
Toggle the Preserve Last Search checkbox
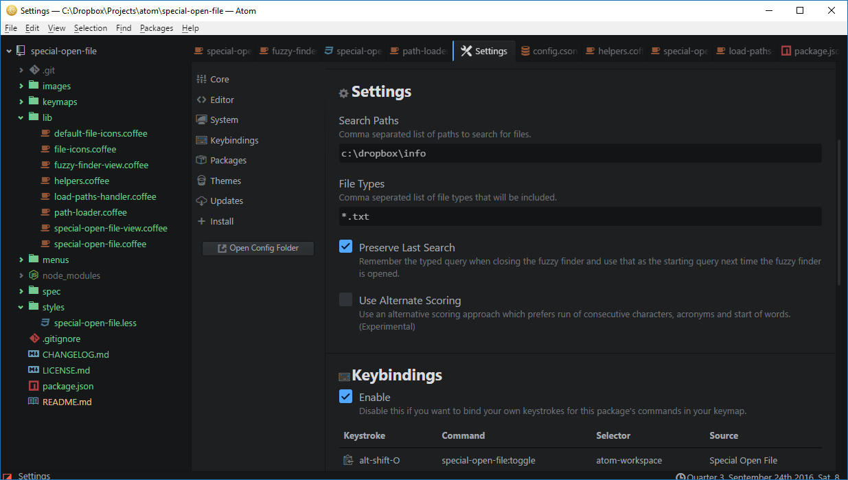[346, 247]
